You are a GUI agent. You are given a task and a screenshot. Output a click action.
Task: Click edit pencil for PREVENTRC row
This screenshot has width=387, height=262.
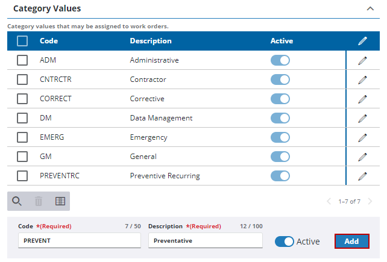pyautogui.click(x=362, y=176)
